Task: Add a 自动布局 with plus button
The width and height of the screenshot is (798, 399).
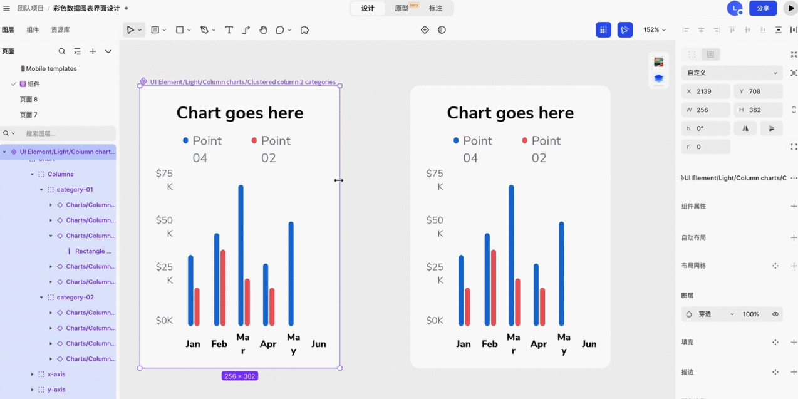Action: pyautogui.click(x=793, y=237)
